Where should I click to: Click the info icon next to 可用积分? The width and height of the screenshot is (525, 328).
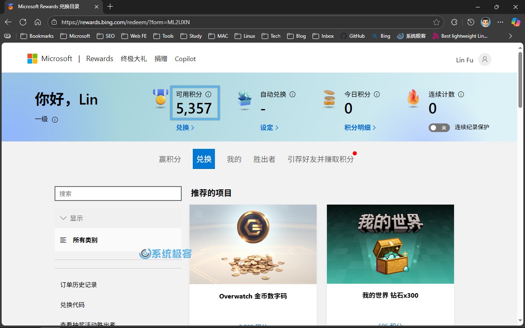point(208,94)
